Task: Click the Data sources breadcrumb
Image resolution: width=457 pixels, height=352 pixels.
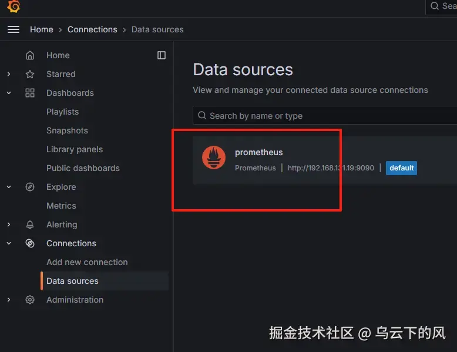Action: [x=157, y=29]
